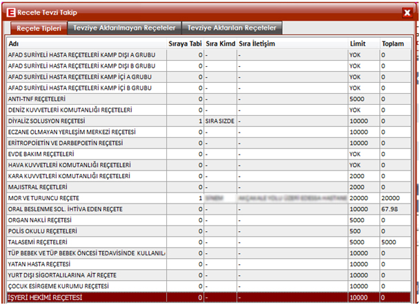Sort by Sıra Kimd column header
Viewport: 420px width, 305px height.
pyautogui.click(x=220, y=43)
